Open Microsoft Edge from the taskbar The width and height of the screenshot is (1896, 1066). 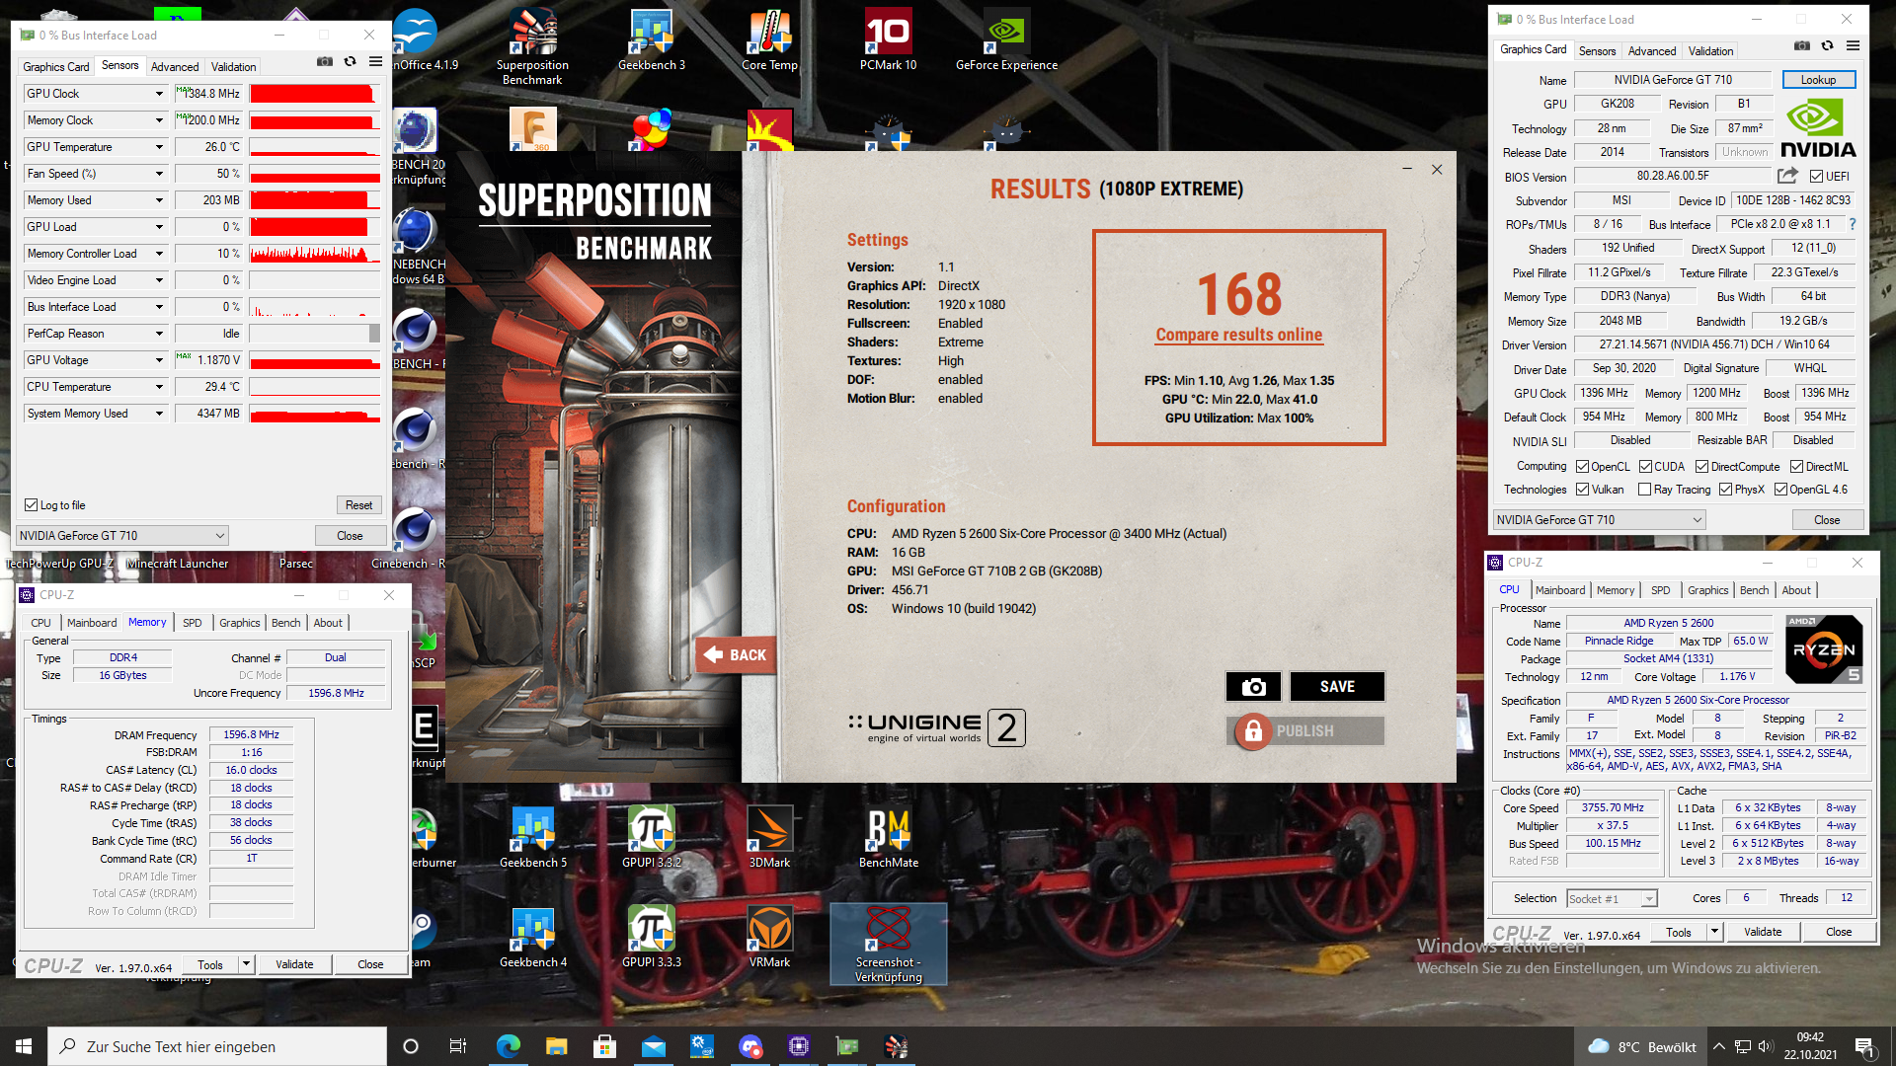click(508, 1046)
